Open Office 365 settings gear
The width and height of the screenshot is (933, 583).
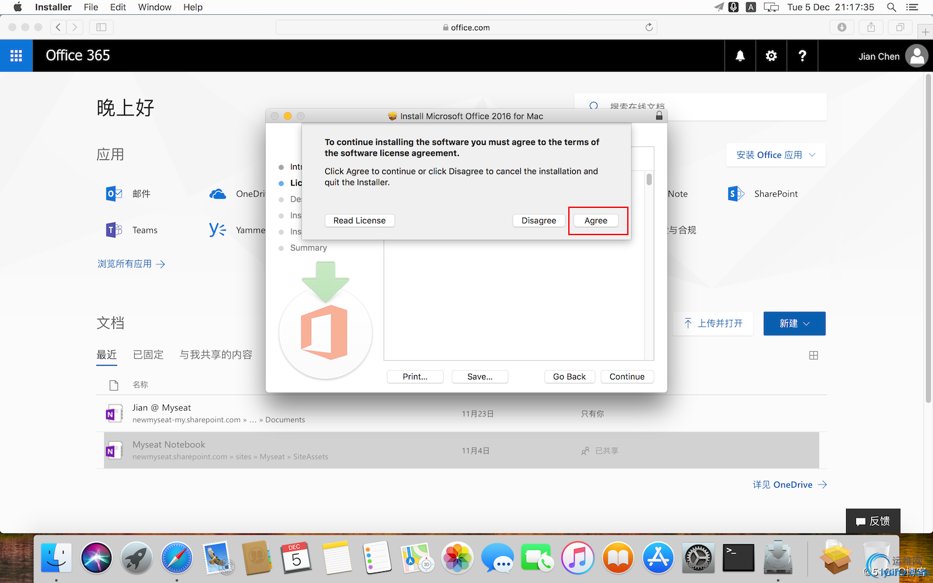(771, 56)
